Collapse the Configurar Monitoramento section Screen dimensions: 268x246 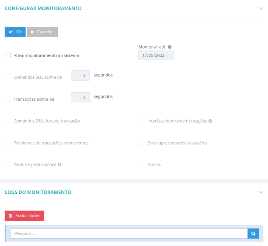point(261,8)
